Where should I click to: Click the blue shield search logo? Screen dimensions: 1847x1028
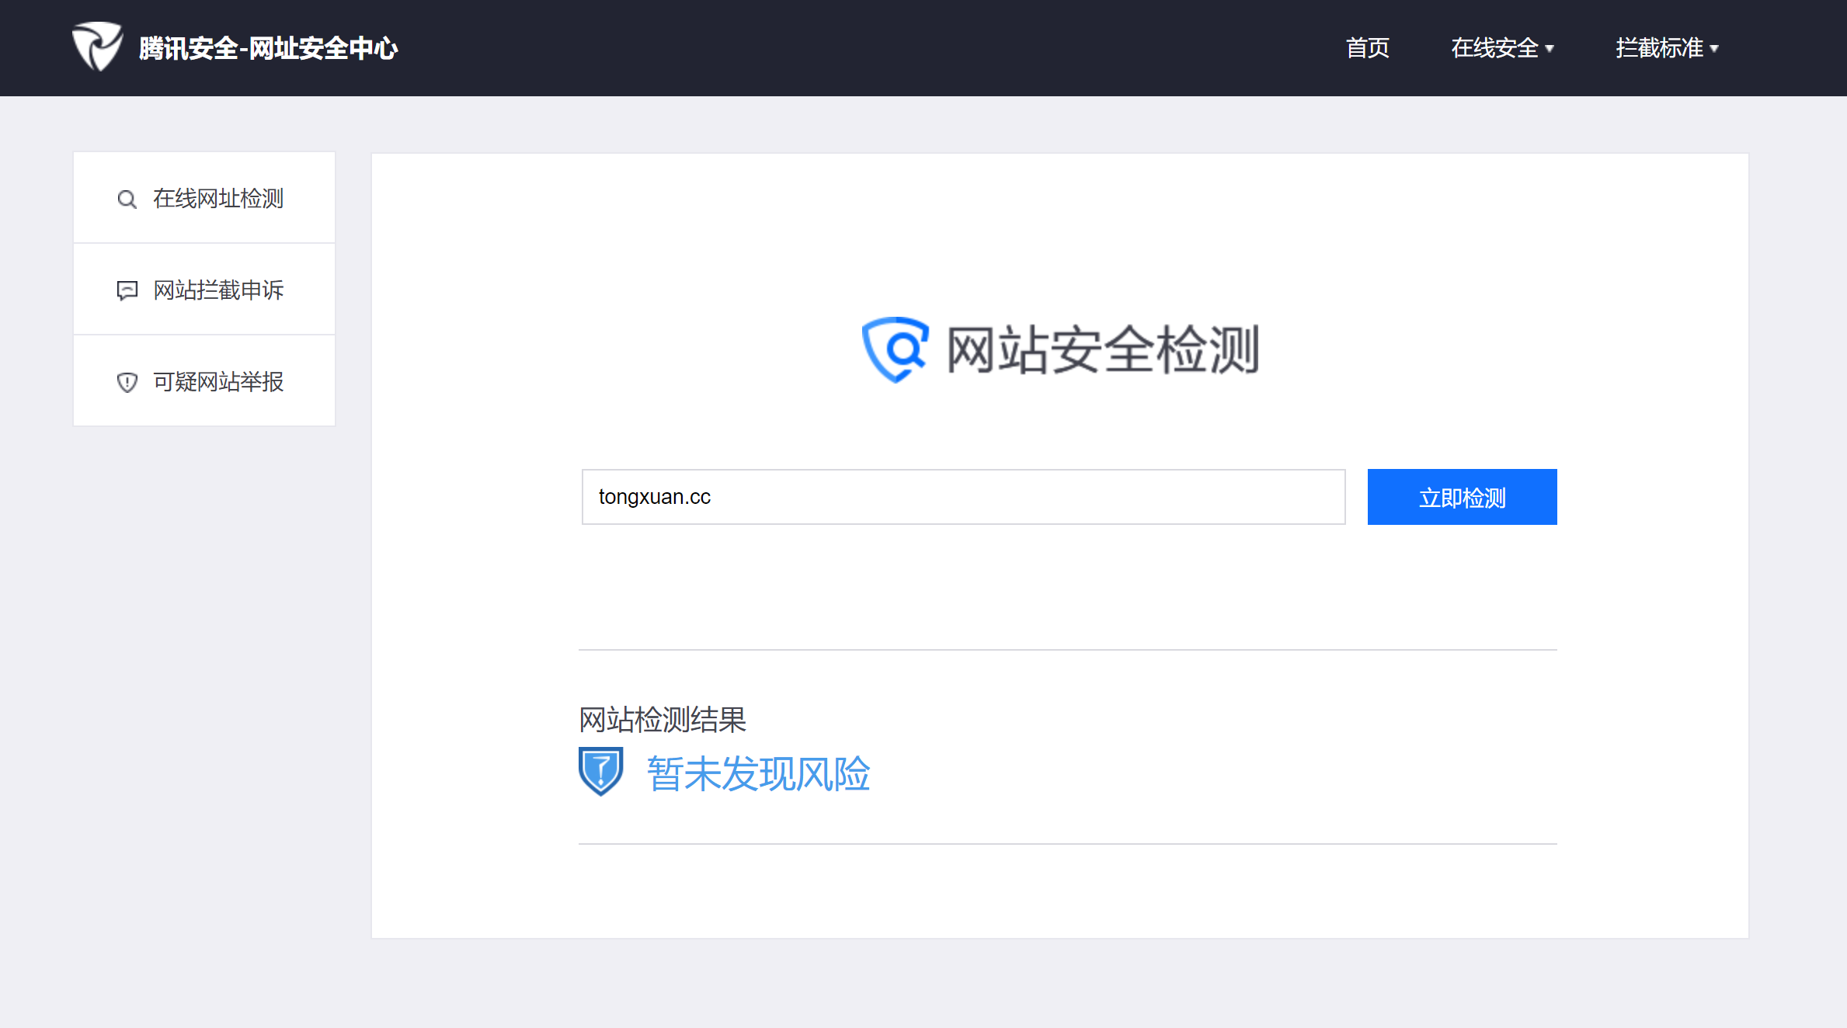896,349
